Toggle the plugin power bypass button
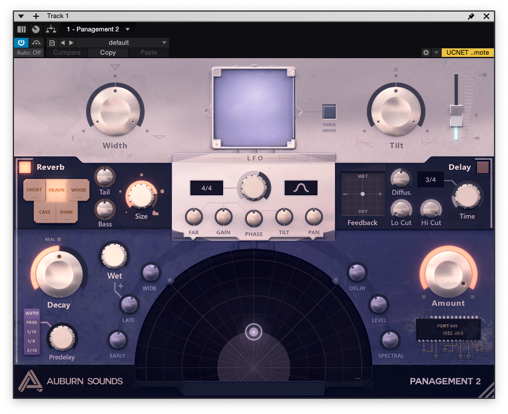Image resolution: width=508 pixels, height=414 pixels. click(22, 42)
